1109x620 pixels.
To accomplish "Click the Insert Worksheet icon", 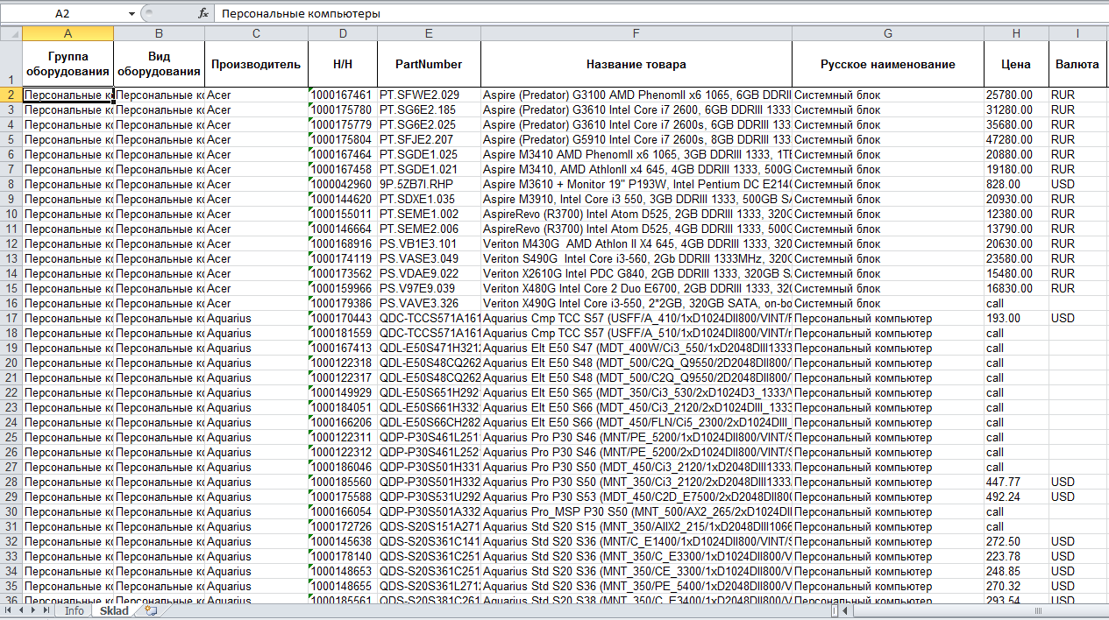I will point(151,610).
